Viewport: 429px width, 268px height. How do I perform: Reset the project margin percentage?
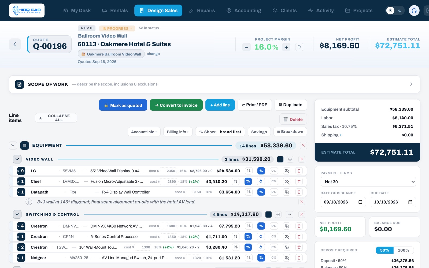(299, 47)
